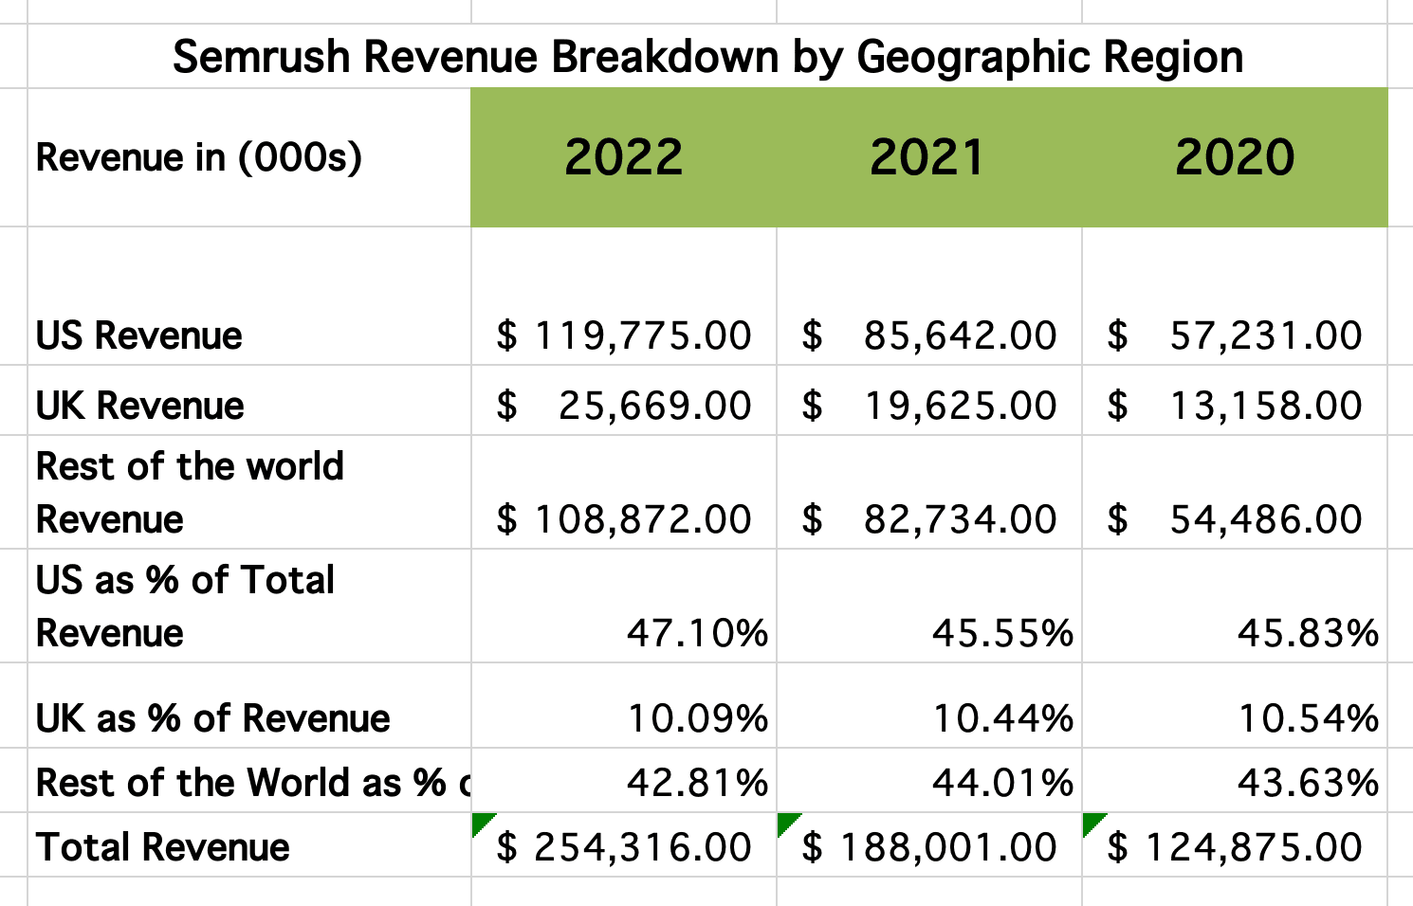Select the 44.01% cell

(x=929, y=780)
